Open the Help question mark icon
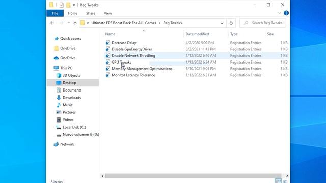The image size is (326, 183). (x=286, y=13)
